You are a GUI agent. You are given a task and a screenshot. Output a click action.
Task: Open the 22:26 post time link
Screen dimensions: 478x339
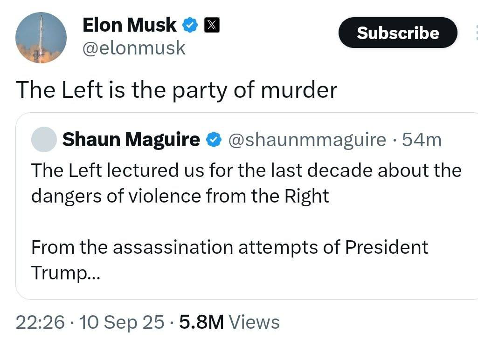click(40, 322)
